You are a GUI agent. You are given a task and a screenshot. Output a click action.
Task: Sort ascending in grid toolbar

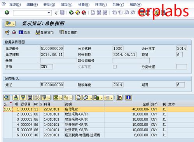tap(16, 98)
